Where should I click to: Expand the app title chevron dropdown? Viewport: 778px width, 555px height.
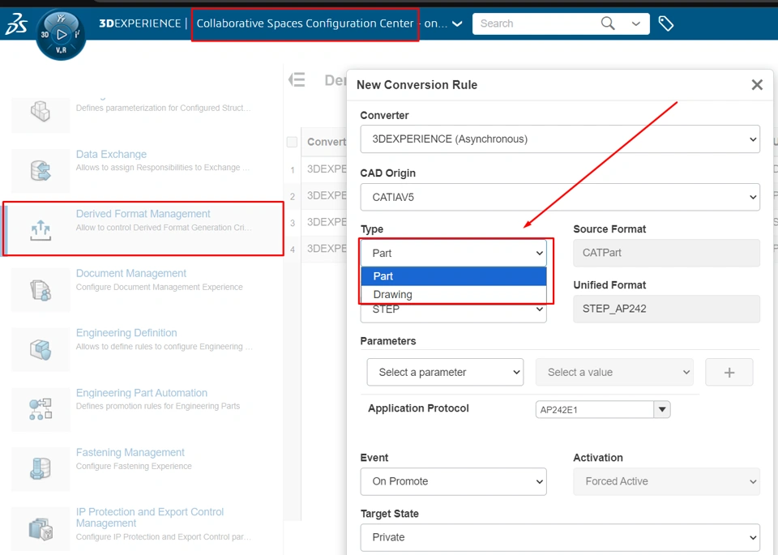pyautogui.click(x=457, y=23)
